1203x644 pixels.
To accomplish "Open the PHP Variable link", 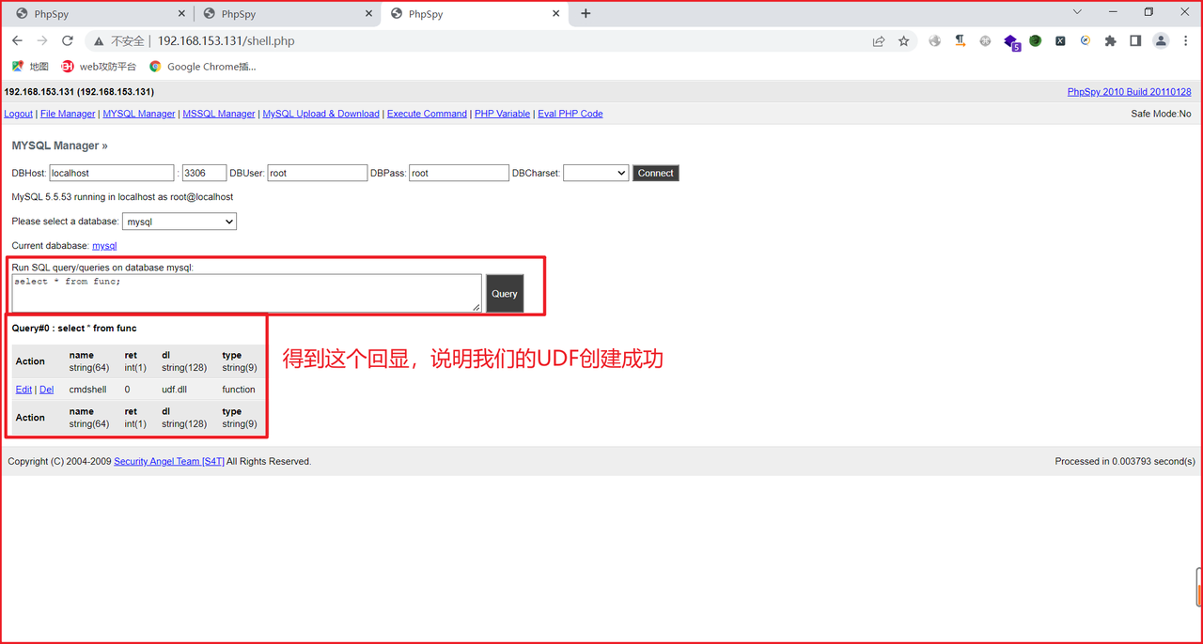I will click(x=502, y=114).
